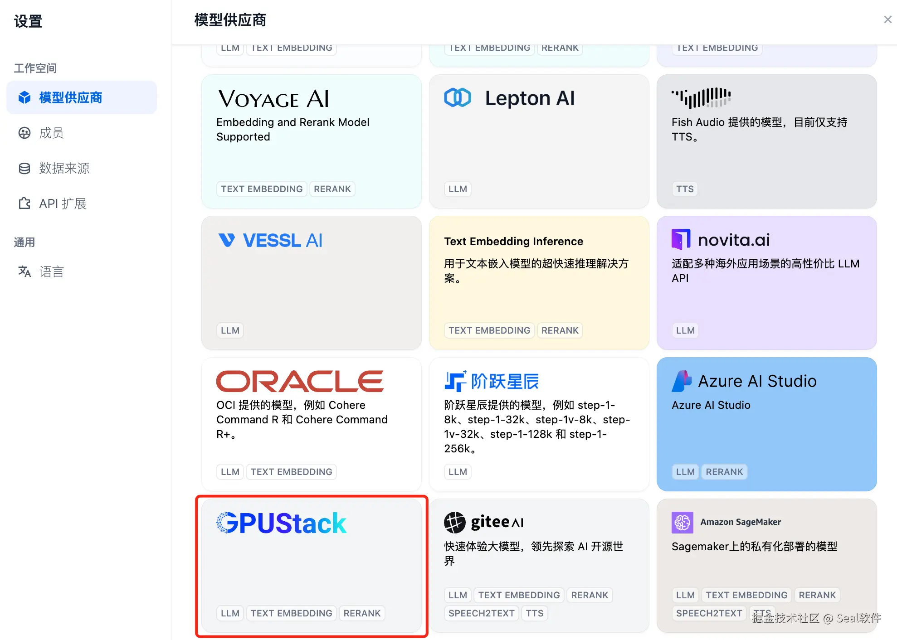Image resolution: width=897 pixels, height=640 pixels.
Task: Select 模型供应商 in the sidebar
Action: 70,97
